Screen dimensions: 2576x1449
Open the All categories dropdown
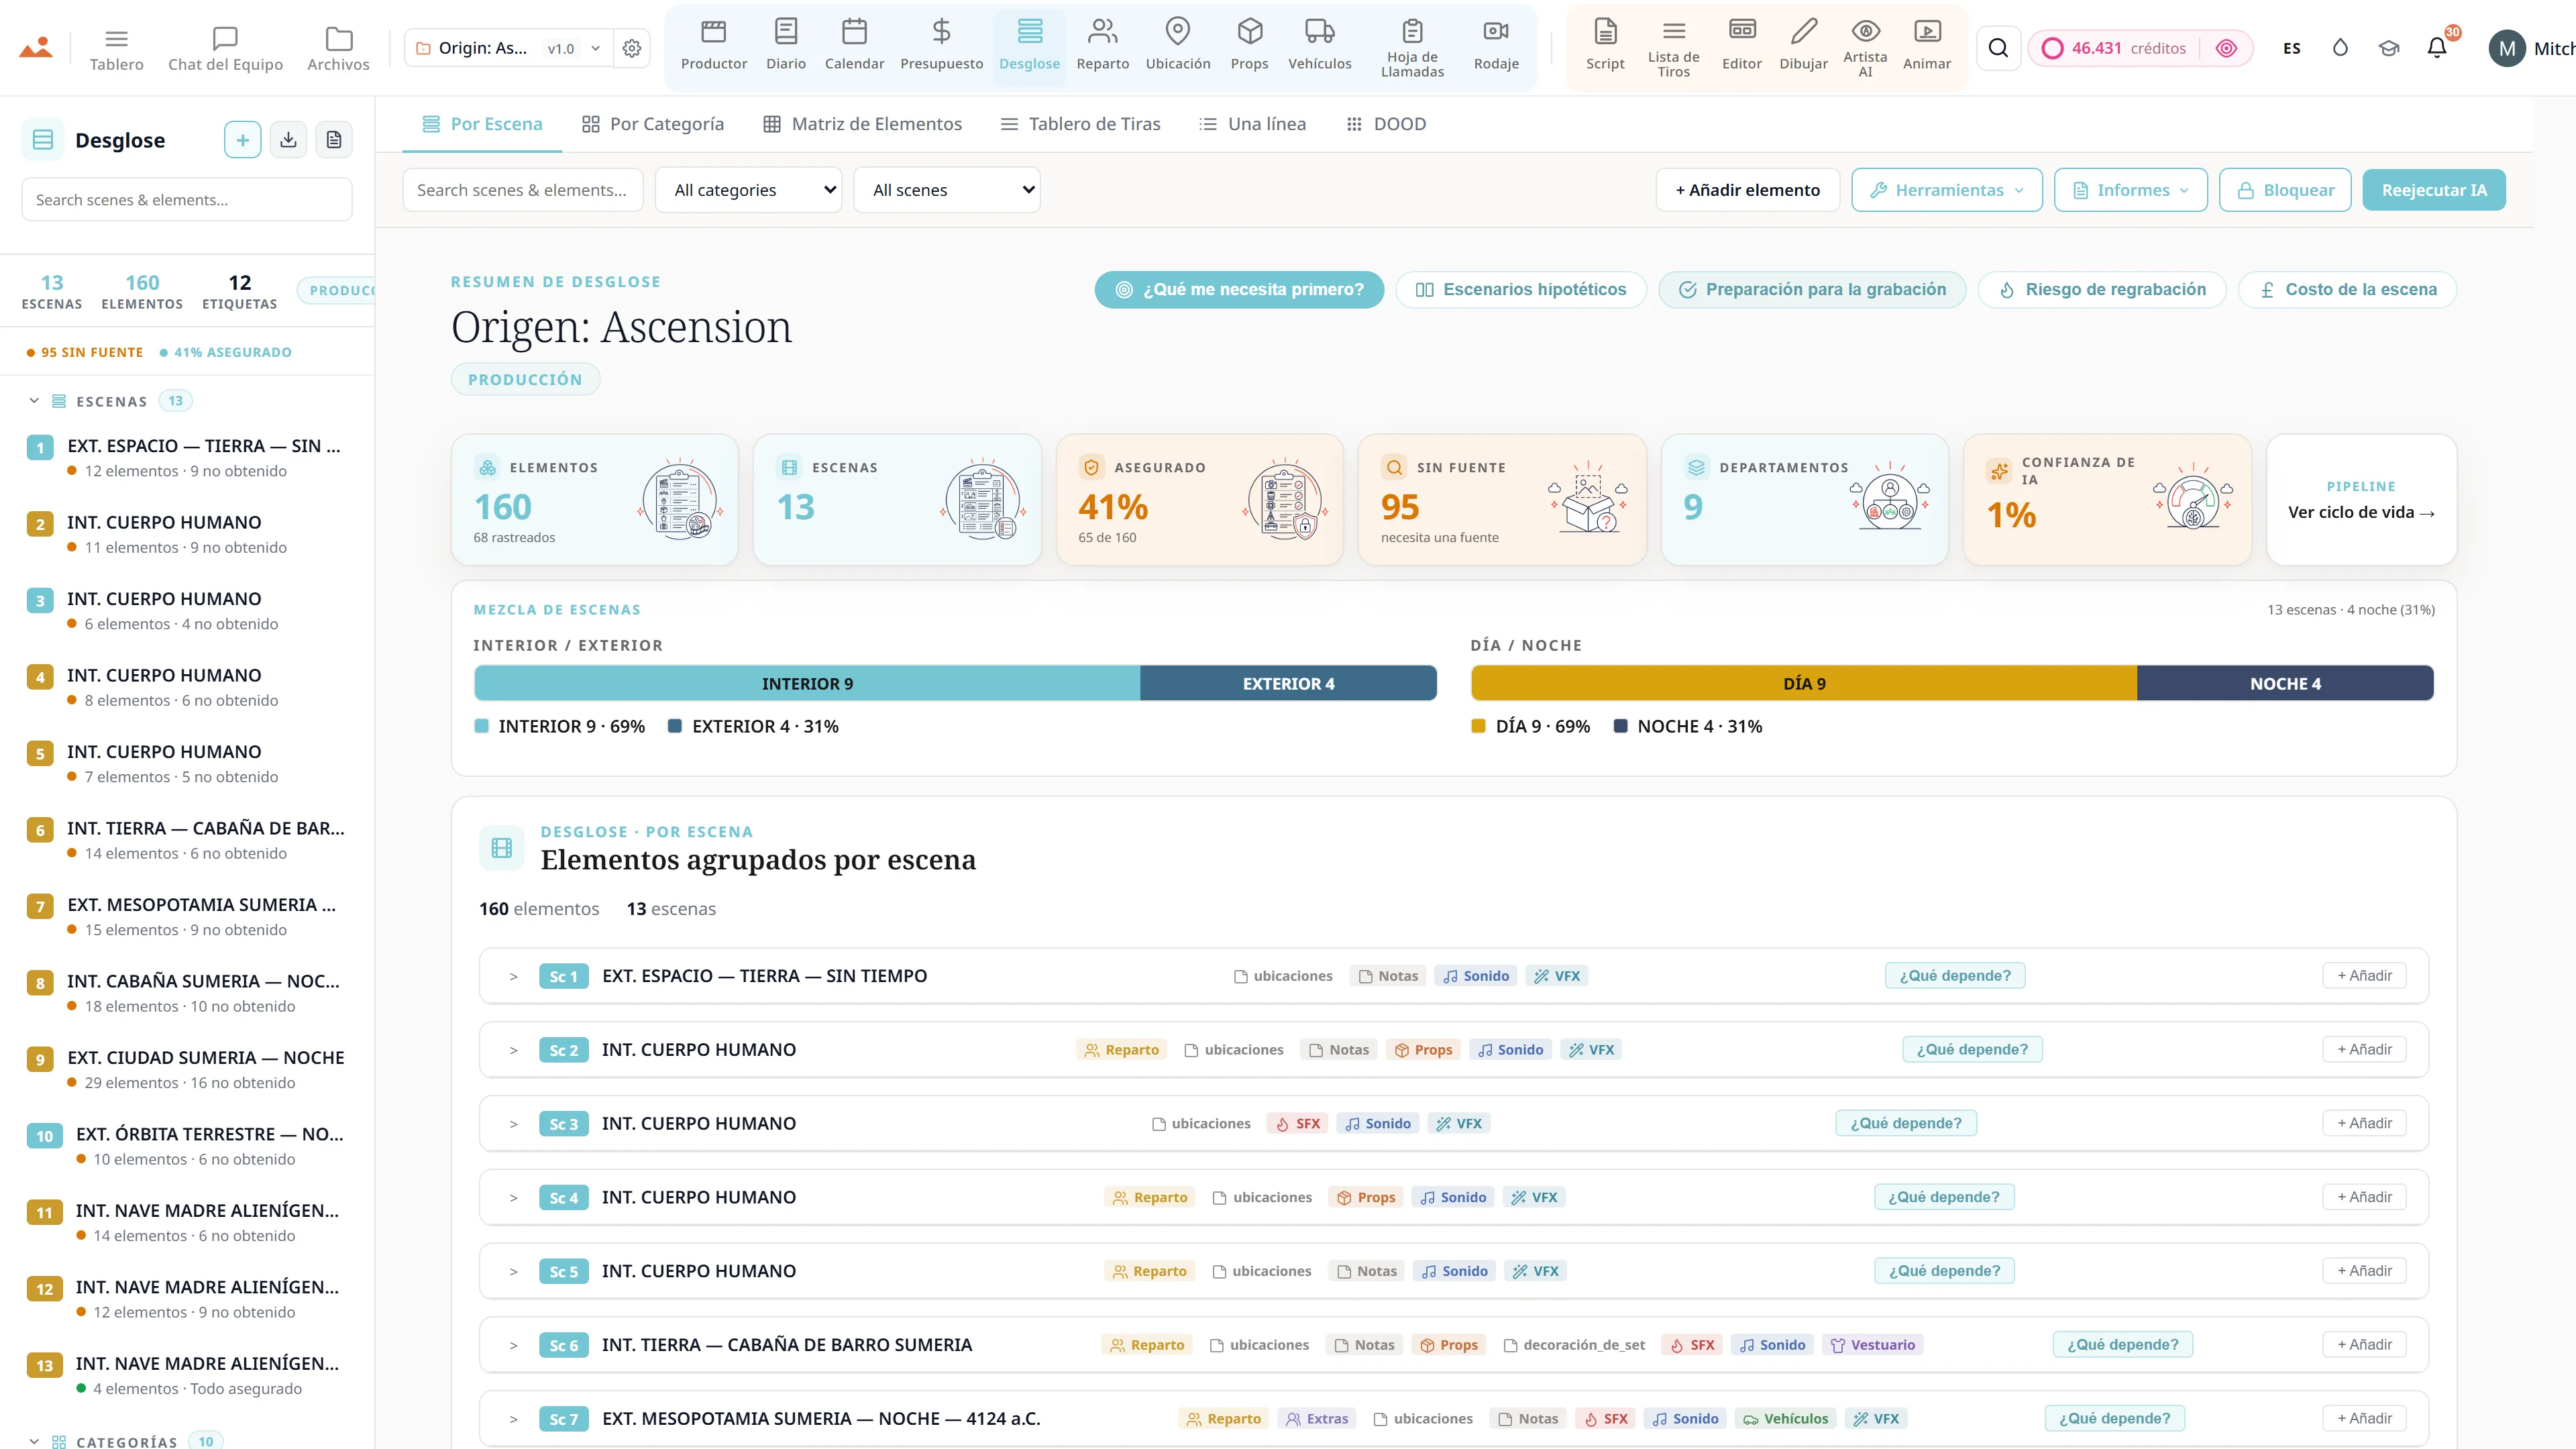pyautogui.click(x=748, y=190)
